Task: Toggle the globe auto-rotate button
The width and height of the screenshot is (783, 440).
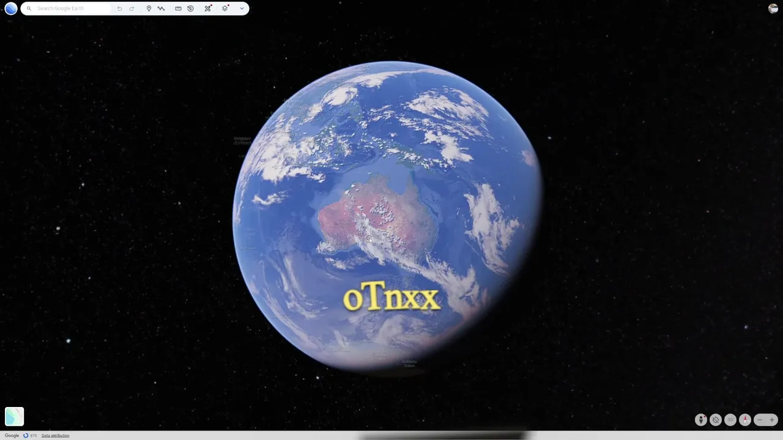Action: (x=716, y=420)
